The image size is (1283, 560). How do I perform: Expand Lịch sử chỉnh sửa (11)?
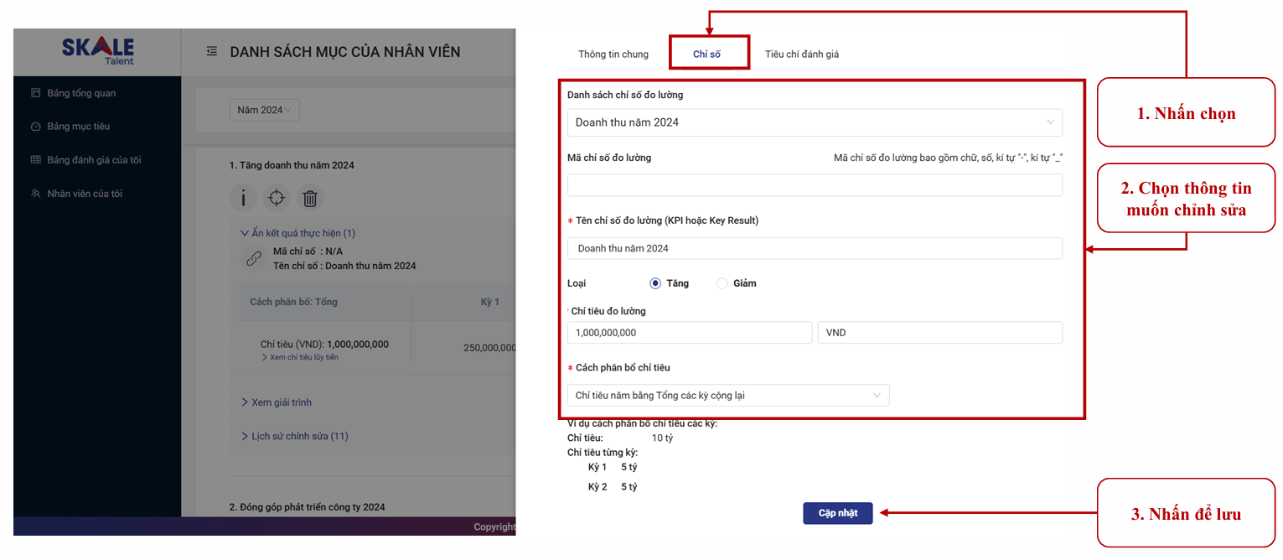(294, 436)
